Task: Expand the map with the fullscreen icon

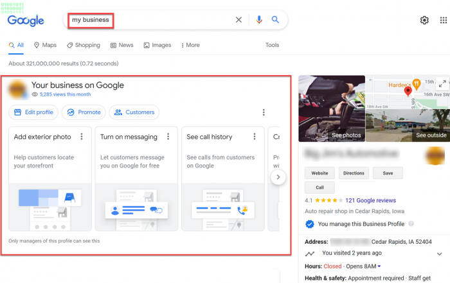Action: [x=442, y=83]
